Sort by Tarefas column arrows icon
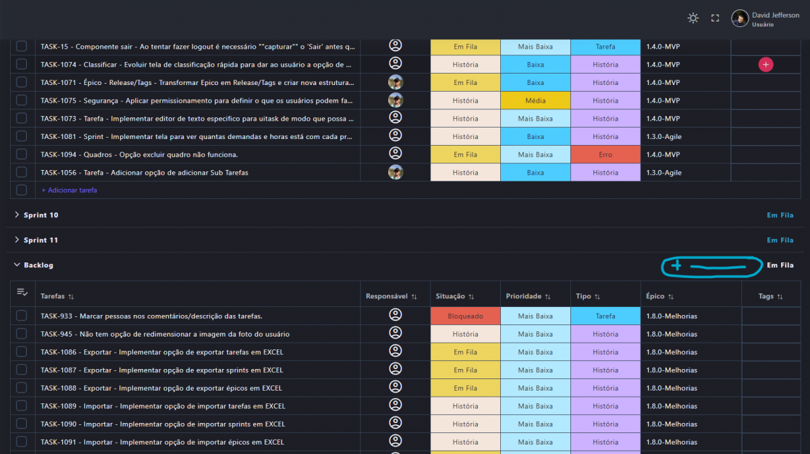The height and width of the screenshot is (454, 810). pyautogui.click(x=71, y=297)
